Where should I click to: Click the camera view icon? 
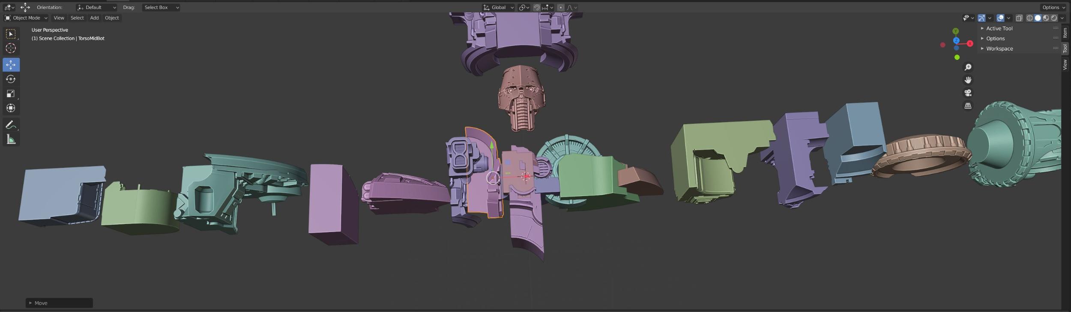[x=968, y=93]
